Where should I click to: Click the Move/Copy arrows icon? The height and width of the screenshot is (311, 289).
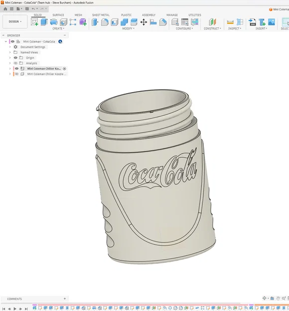pyautogui.click(x=144, y=22)
